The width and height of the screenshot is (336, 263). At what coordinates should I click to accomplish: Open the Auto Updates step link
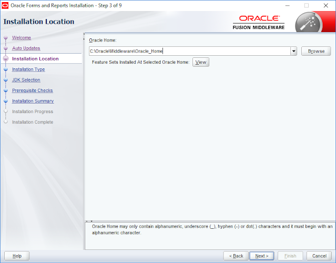pos(26,48)
